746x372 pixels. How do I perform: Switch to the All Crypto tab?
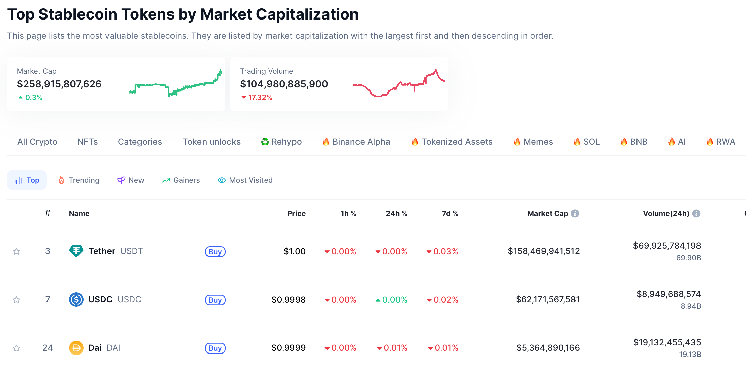pos(37,142)
